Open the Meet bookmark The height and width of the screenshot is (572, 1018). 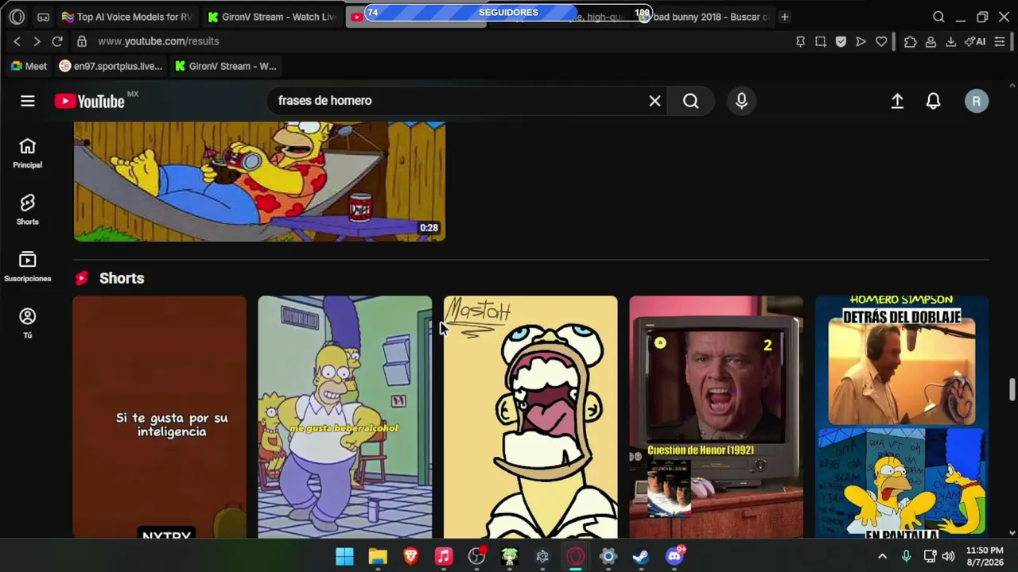(29, 66)
